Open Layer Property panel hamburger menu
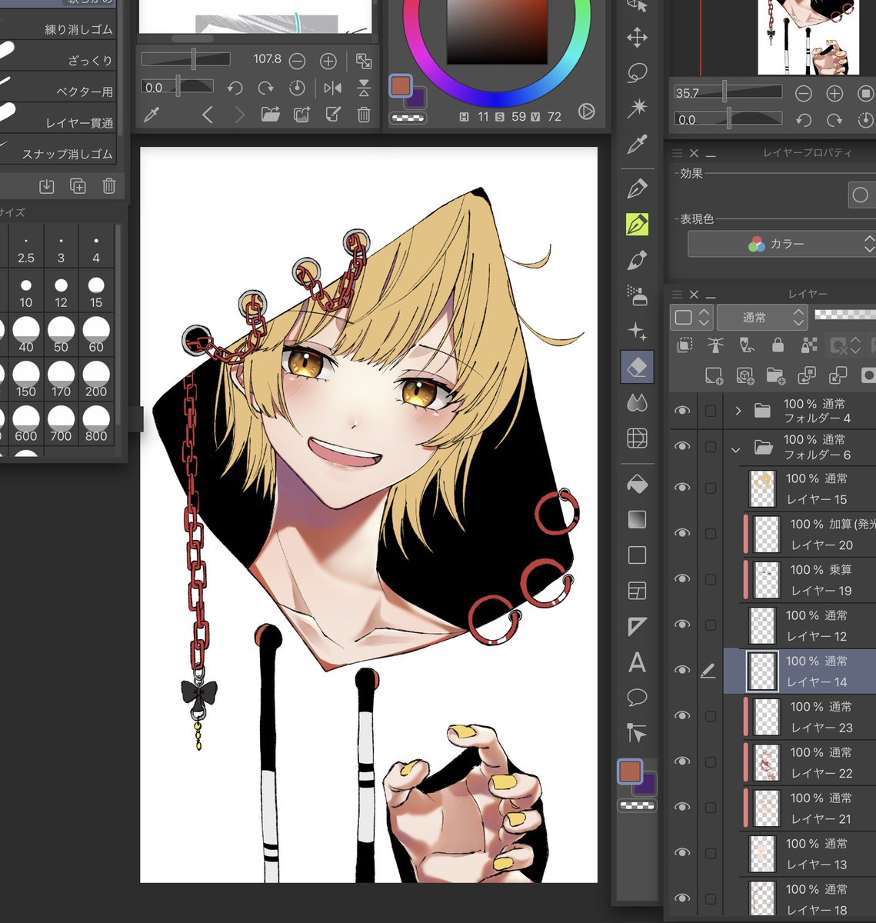This screenshot has height=923, width=876. pyautogui.click(x=677, y=153)
